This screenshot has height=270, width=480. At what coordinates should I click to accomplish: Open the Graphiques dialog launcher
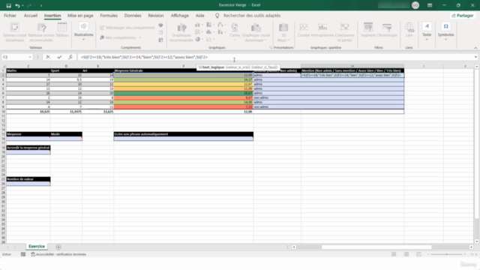click(271, 47)
